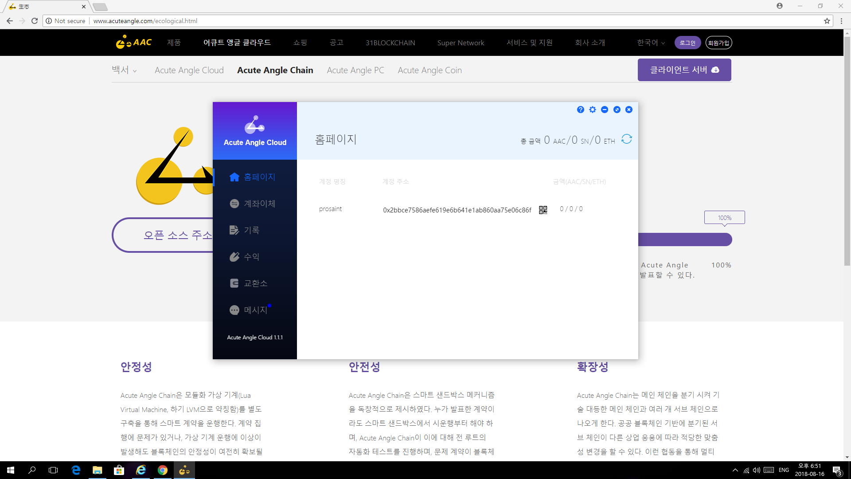The height and width of the screenshot is (479, 851).
Task: Click the browser address bar URL
Action: tap(145, 21)
